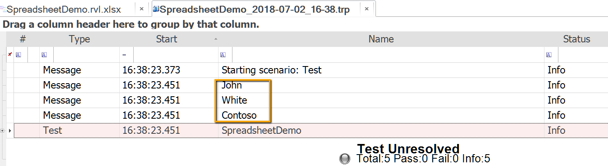Viewport: 608px width, 166px height.
Task: Click the current row arrow indicator on Test row
Action: pyautogui.click(x=10, y=131)
